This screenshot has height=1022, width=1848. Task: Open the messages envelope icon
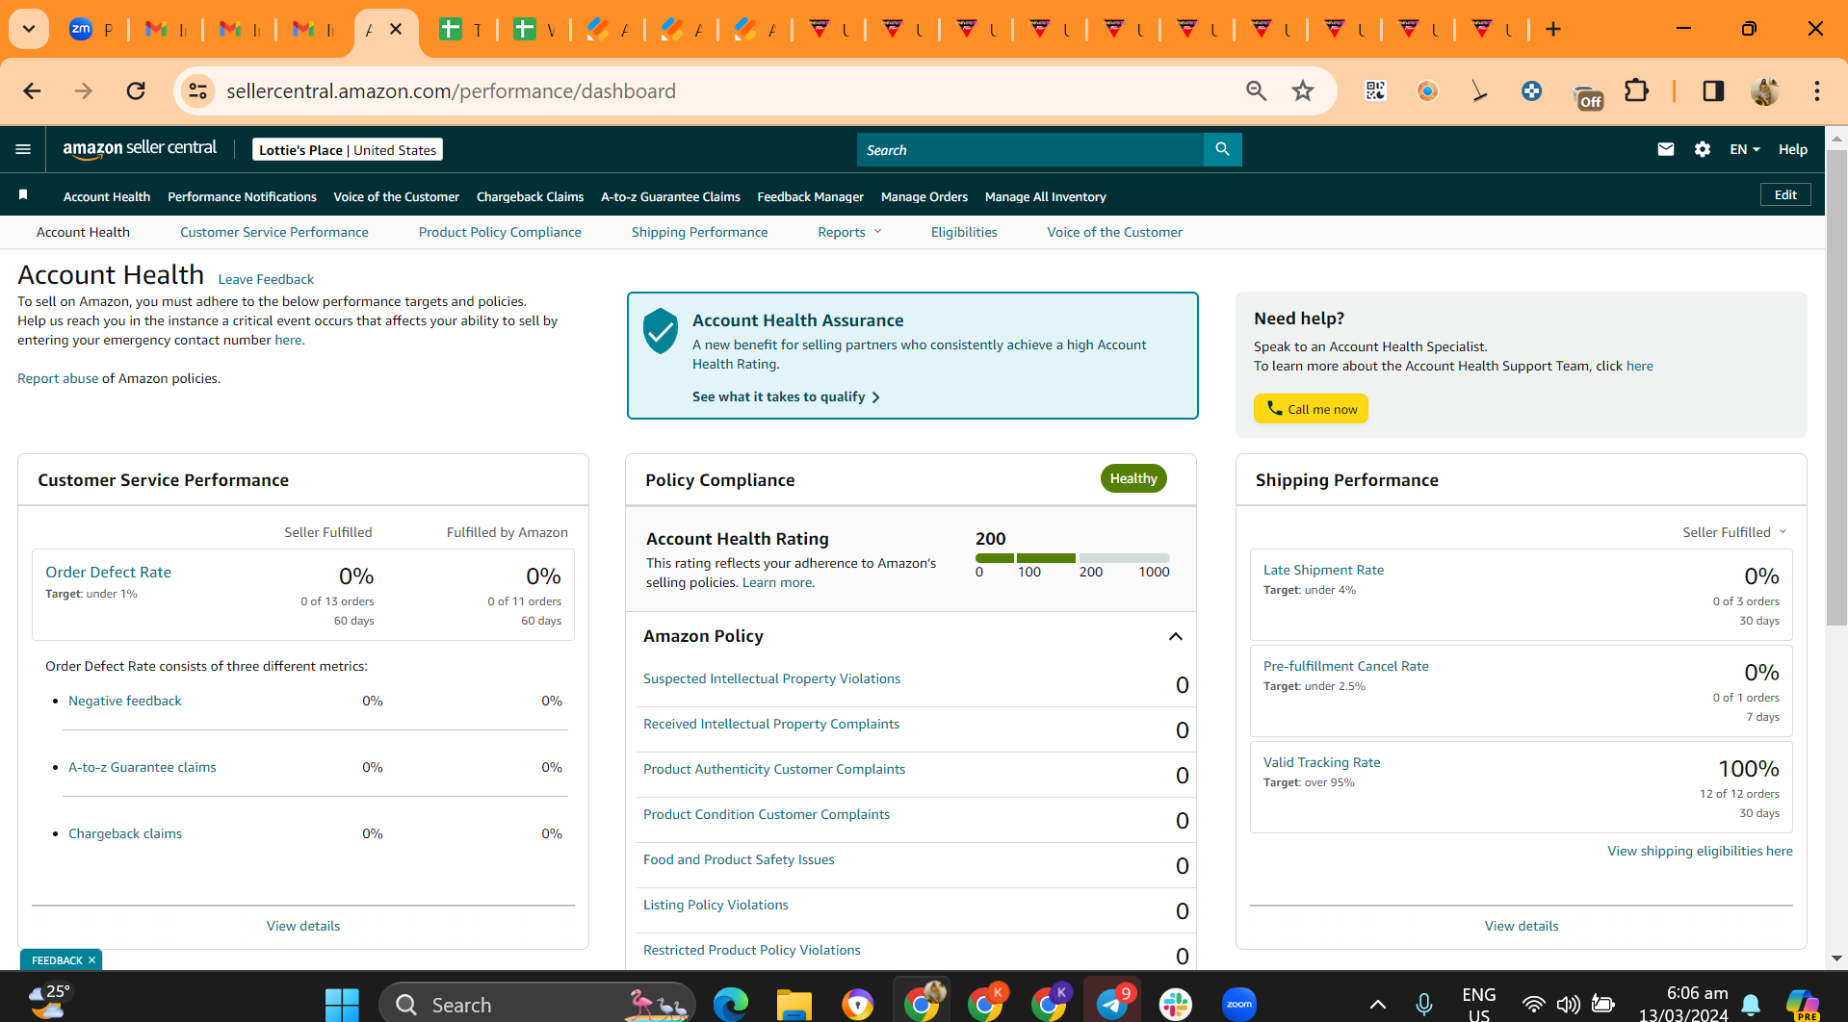[x=1665, y=149]
